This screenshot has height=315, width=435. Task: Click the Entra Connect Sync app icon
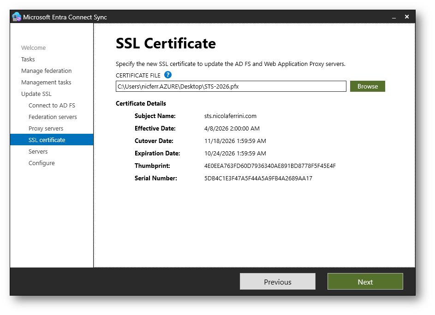(x=17, y=17)
